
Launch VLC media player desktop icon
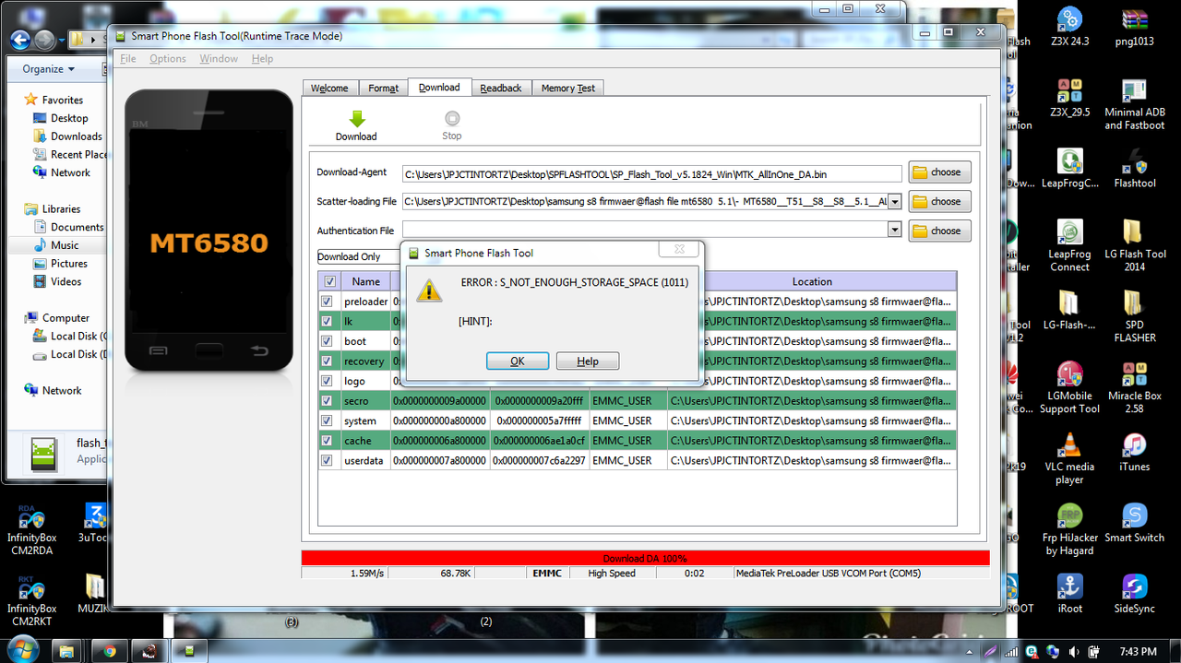pyautogui.click(x=1069, y=445)
